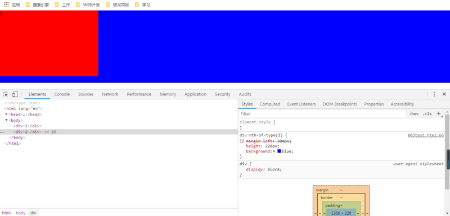Open the 银河项目 bookmark folder
450x216 pixels.
coord(118,4)
